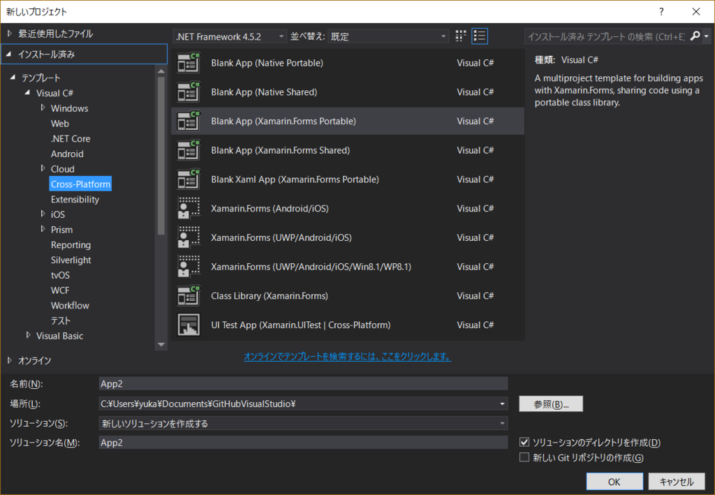Click the Xamarin.Forms Win8.1/WP8.1 template icon

coord(189,267)
